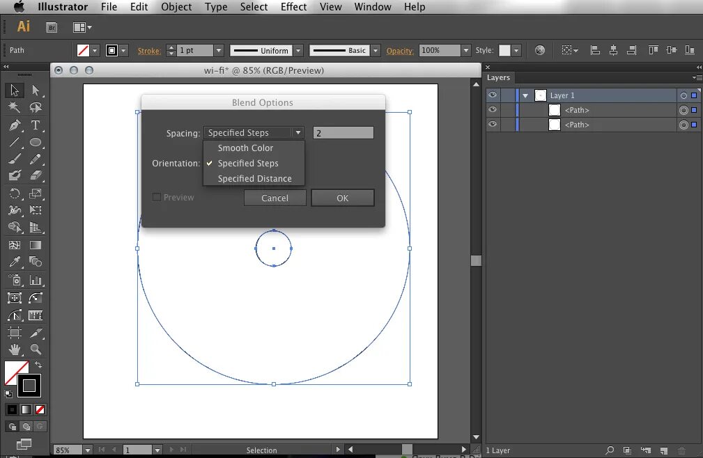This screenshot has width=703, height=458.
Task: Set Gradient mode button below swatches
Action: (26, 410)
